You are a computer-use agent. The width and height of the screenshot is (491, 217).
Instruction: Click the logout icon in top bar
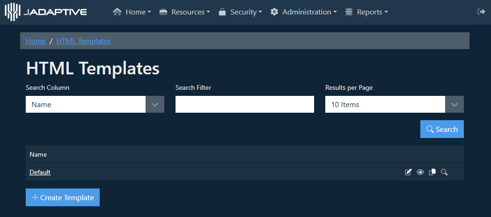click(x=481, y=12)
